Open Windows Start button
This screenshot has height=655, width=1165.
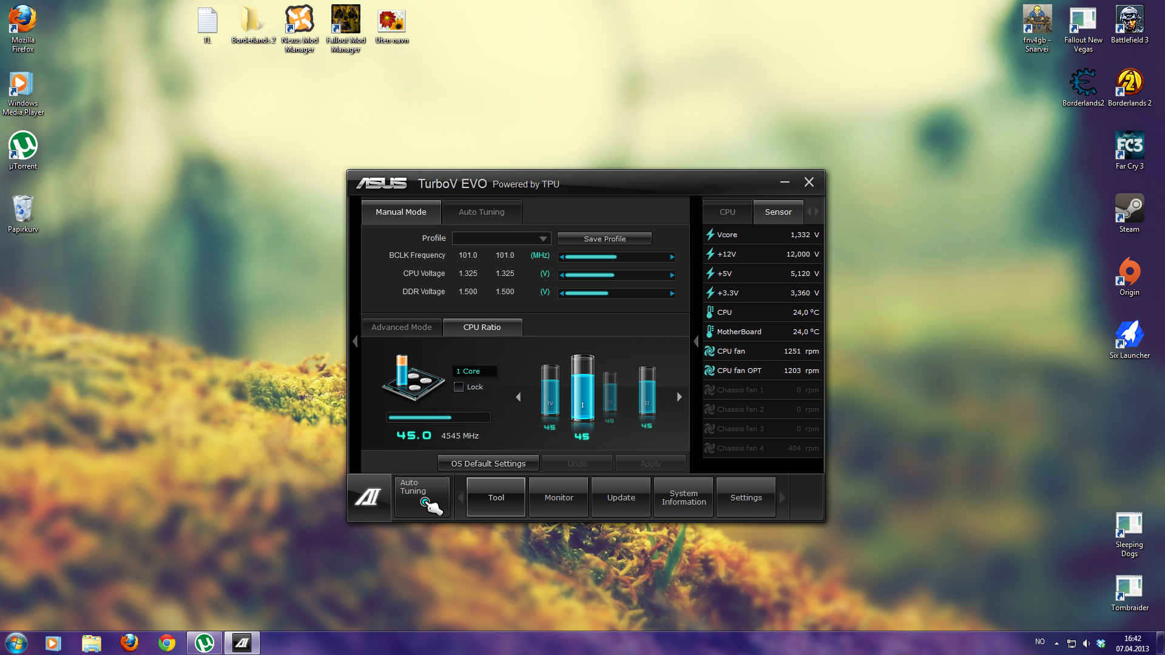pyautogui.click(x=16, y=643)
